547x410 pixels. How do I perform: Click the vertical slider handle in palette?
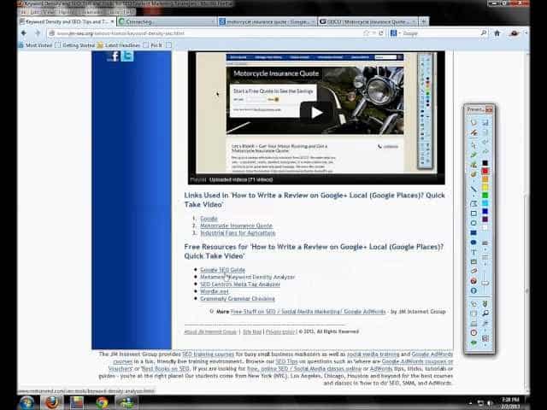[x=485, y=283]
